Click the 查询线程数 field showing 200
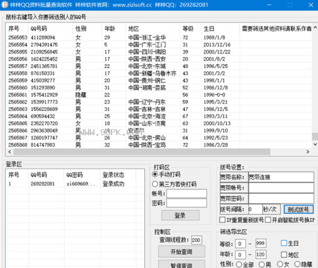This screenshot has width=318, height=268. (197, 240)
